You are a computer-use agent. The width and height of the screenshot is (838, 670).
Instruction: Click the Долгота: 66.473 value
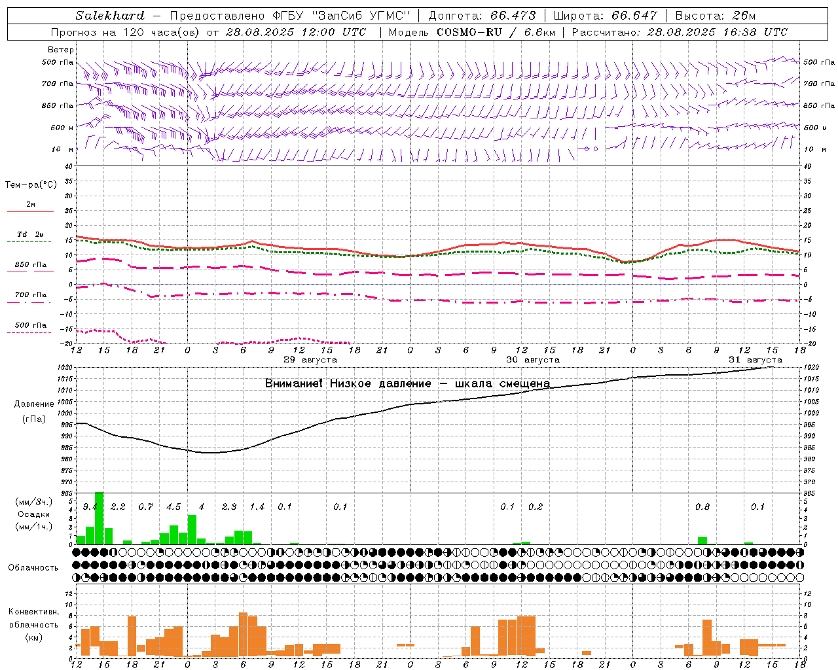point(482,16)
